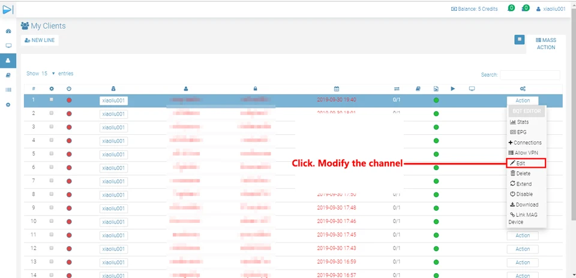Viewport: 576px width, 278px height.
Task: Tick the checkbox in row 6
Action: click(x=52, y=167)
